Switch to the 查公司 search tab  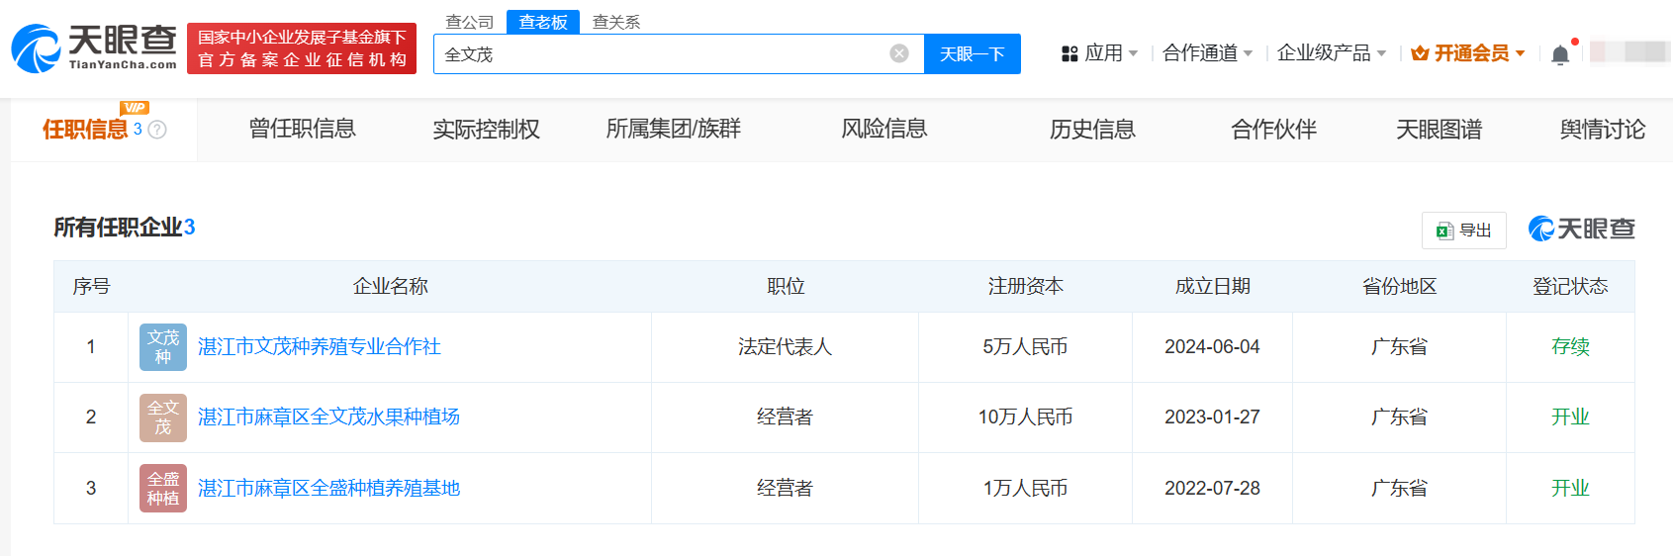tap(469, 22)
